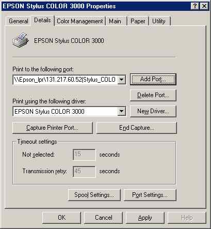Click the Transmission retry timeout field

[84, 172]
